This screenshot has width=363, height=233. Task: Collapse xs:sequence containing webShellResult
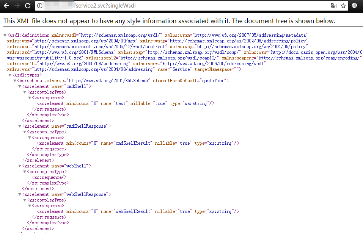[30, 206]
